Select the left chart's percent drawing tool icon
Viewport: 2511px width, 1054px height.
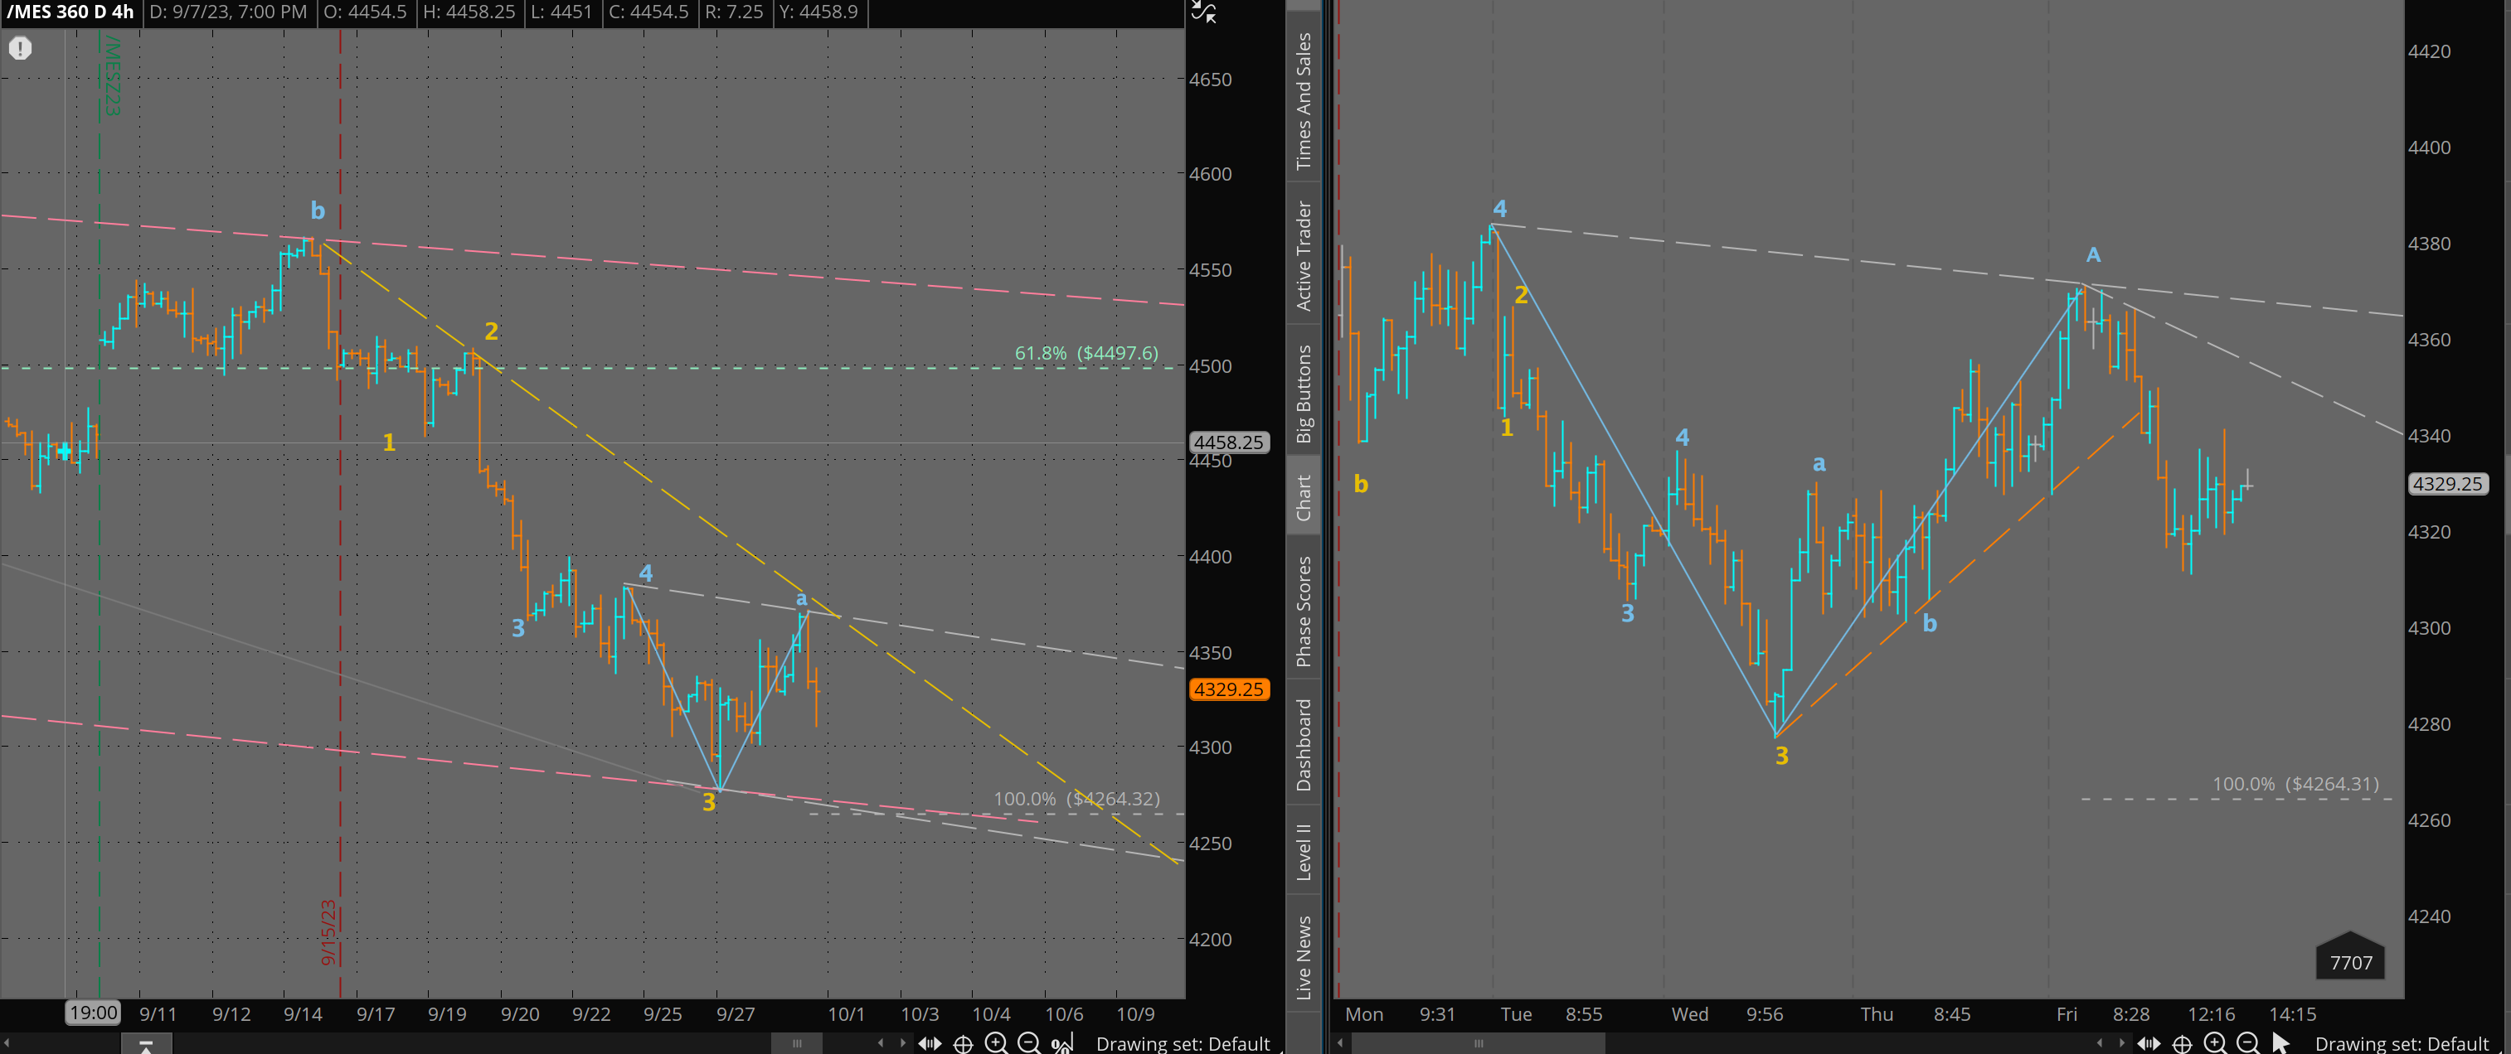(x=1061, y=1043)
